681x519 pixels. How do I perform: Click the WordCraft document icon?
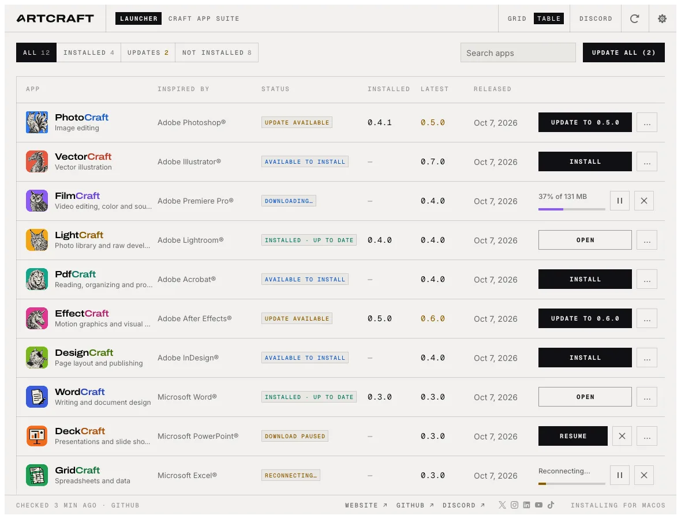click(x=36, y=397)
